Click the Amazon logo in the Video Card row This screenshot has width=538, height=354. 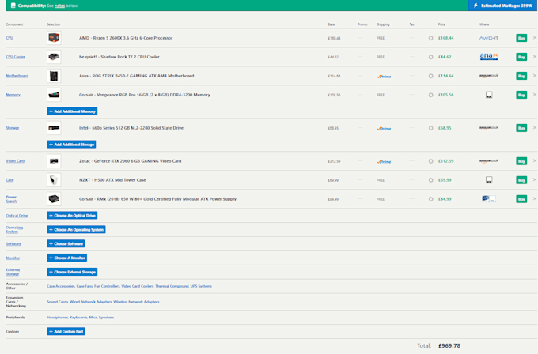click(489, 160)
